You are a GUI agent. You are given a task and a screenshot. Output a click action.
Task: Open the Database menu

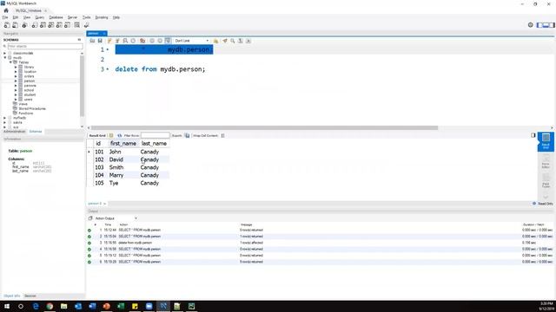tap(56, 17)
